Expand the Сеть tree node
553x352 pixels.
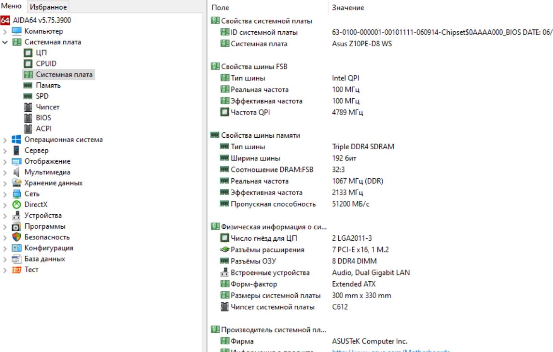click(x=5, y=195)
